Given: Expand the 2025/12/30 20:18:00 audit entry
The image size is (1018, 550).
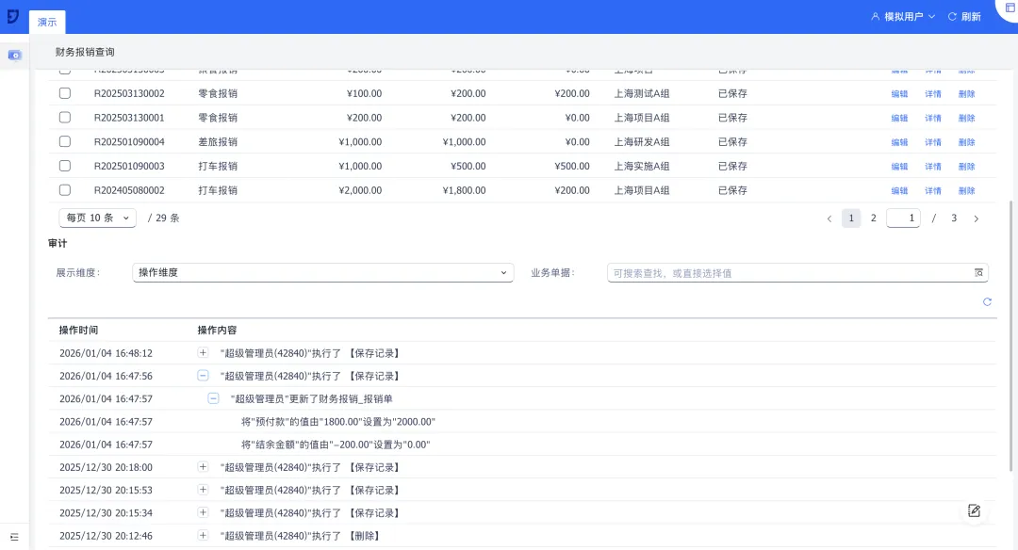Looking at the screenshot, I should click(x=203, y=467).
